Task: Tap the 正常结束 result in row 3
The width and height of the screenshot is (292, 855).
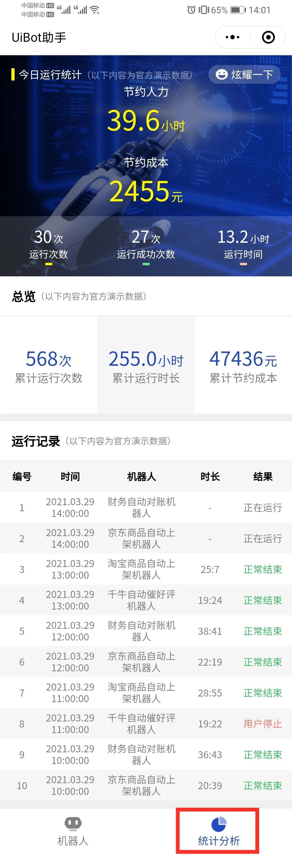Action: [263, 569]
